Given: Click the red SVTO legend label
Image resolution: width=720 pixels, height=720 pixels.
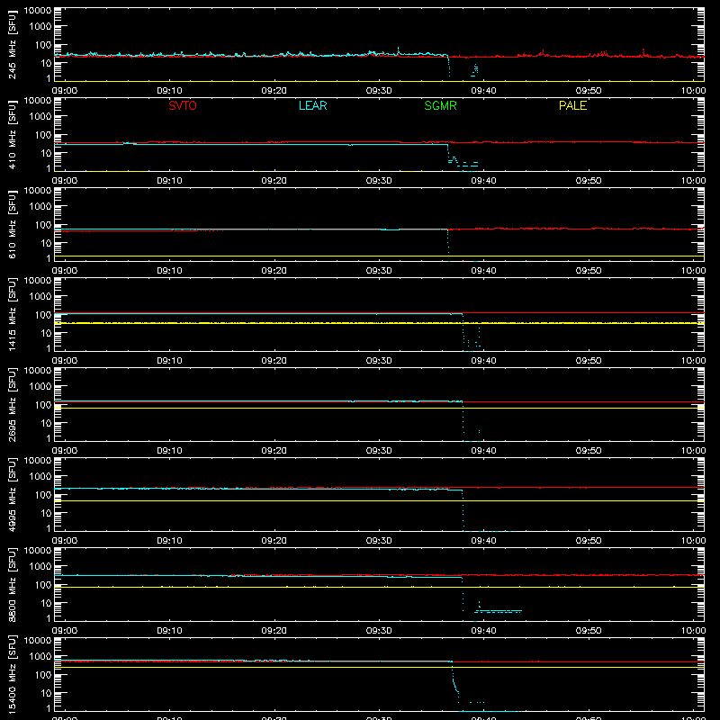Looking at the screenshot, I should tap(183, 105).
